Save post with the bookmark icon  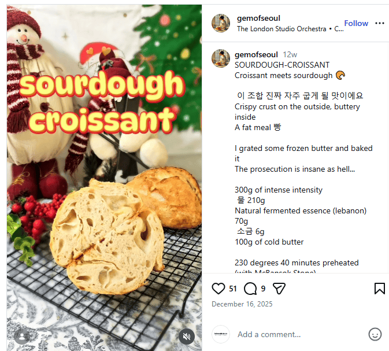379,289
